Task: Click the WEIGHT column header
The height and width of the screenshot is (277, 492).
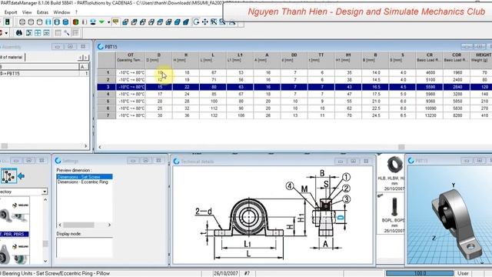Action: 481,60
